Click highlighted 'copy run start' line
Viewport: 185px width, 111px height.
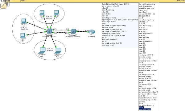145,109
